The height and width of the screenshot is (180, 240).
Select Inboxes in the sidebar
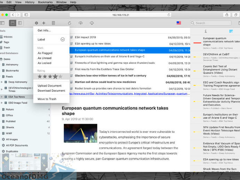coord(8,37)
